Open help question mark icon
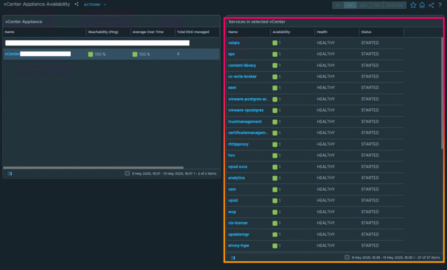 [440, 5]
